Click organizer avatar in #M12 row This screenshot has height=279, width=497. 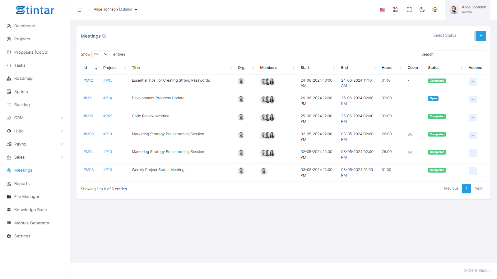(241, 81)
